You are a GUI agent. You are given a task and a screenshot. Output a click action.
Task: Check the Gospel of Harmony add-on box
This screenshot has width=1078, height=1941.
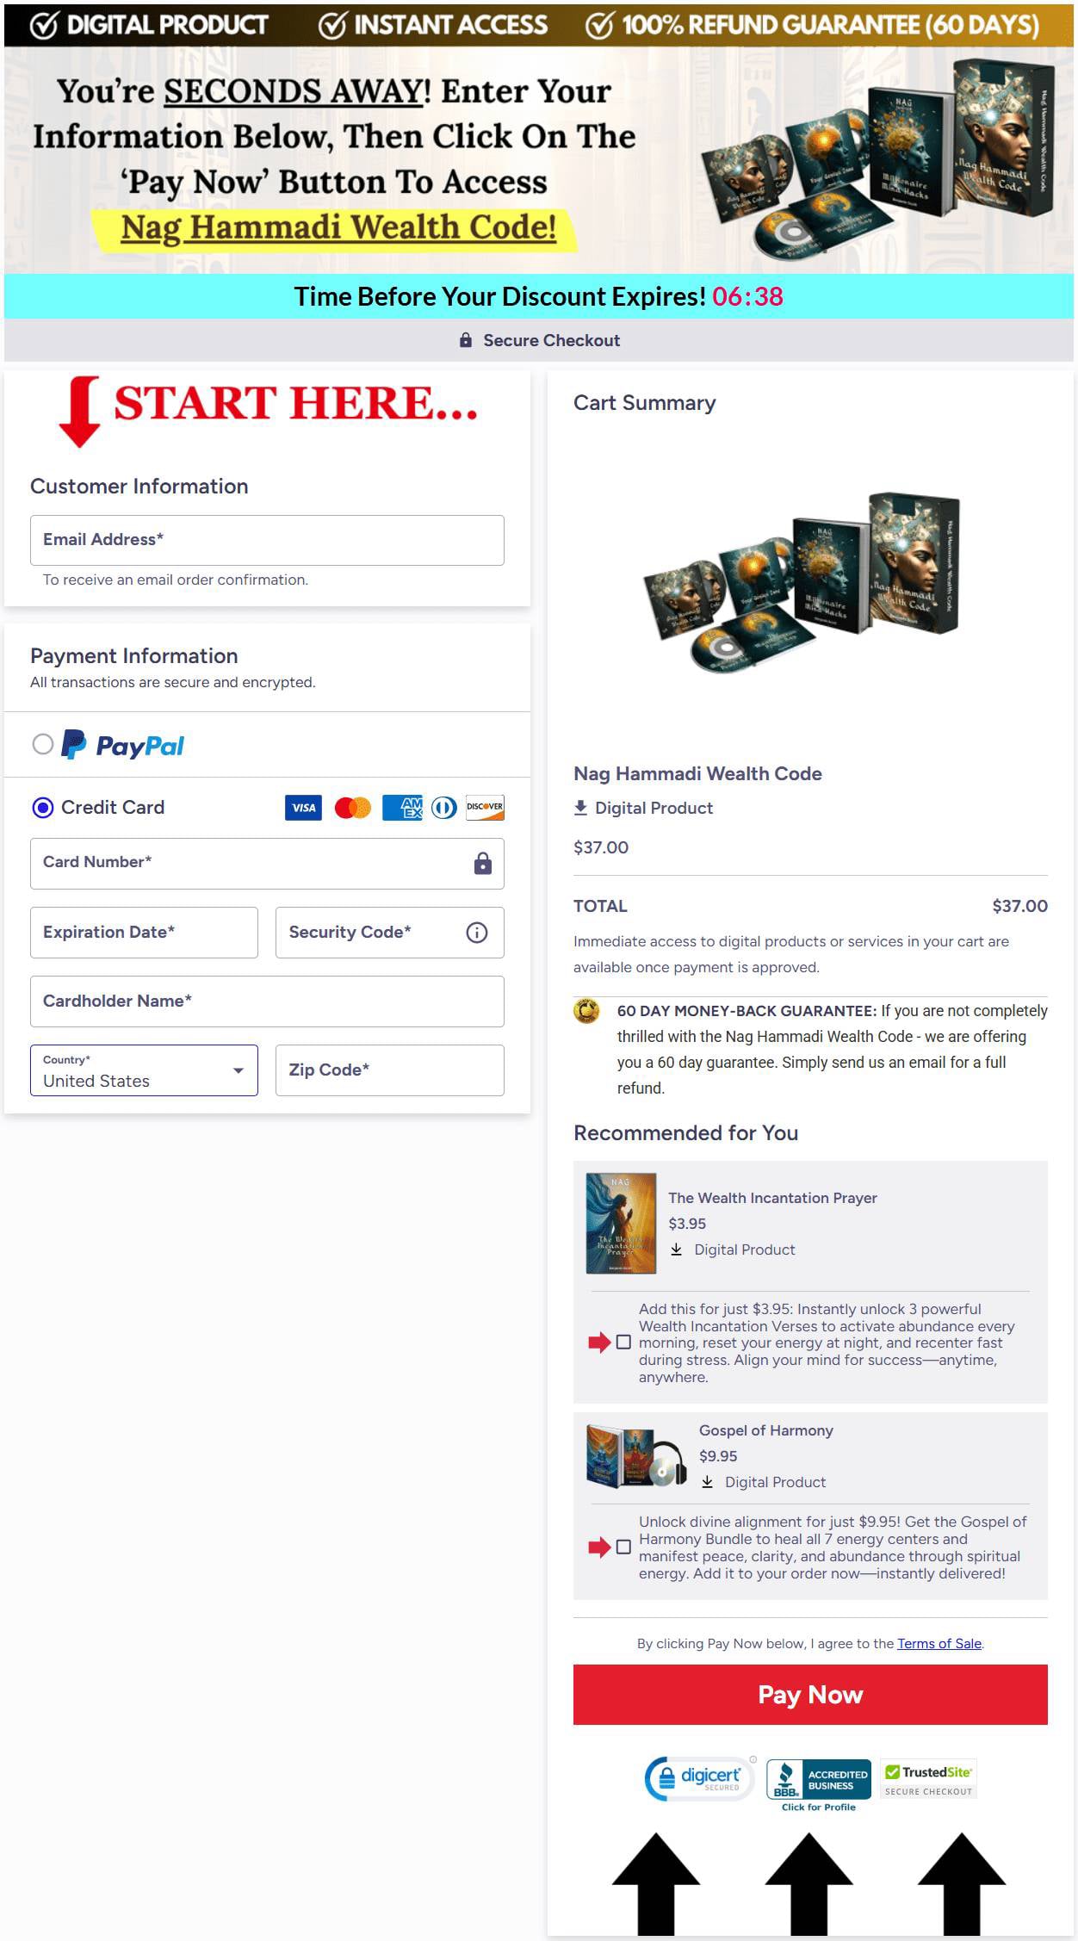pyautogui.click(x=623, y=1547)
